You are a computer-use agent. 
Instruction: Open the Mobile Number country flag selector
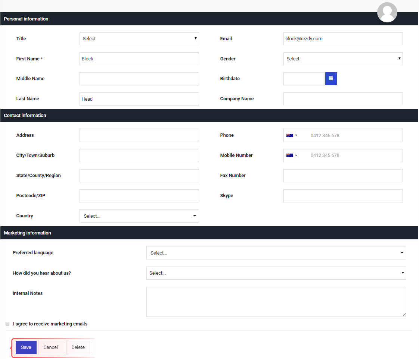click(292, 155)
